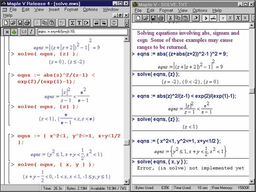This screenshot has width=256, height=192.
Task: Toggle the x math-notation button in context bar
Action: coord(7,31)
